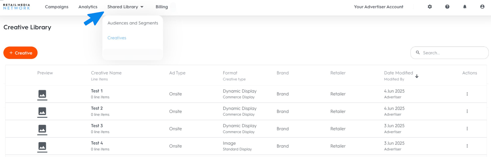Viewport: 491px width, 164px height.
Task: Select Audiences and Segments menu entry
Action: (133, 23)
